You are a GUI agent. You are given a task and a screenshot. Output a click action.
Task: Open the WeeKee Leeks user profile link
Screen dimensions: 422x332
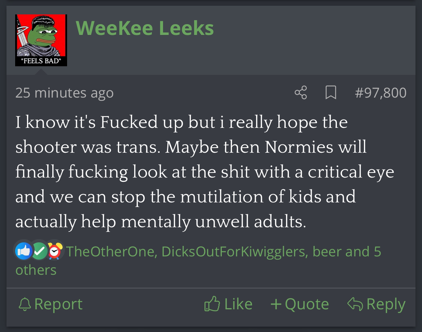[145, 28]
